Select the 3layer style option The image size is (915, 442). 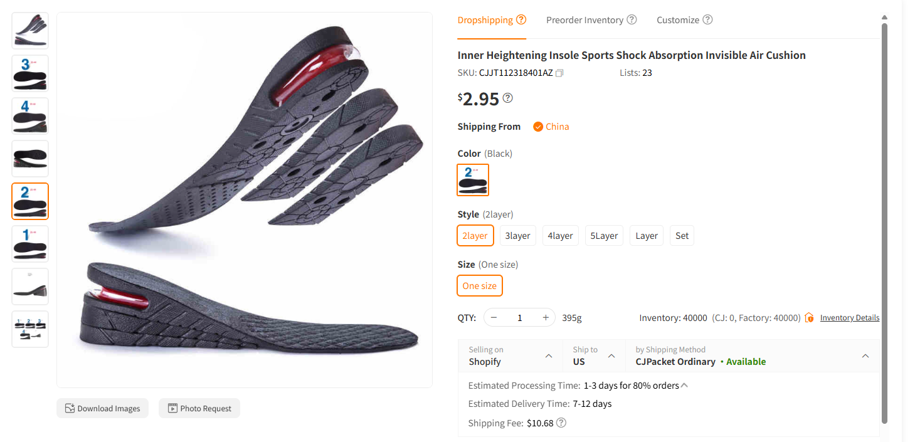pos(517,235)
